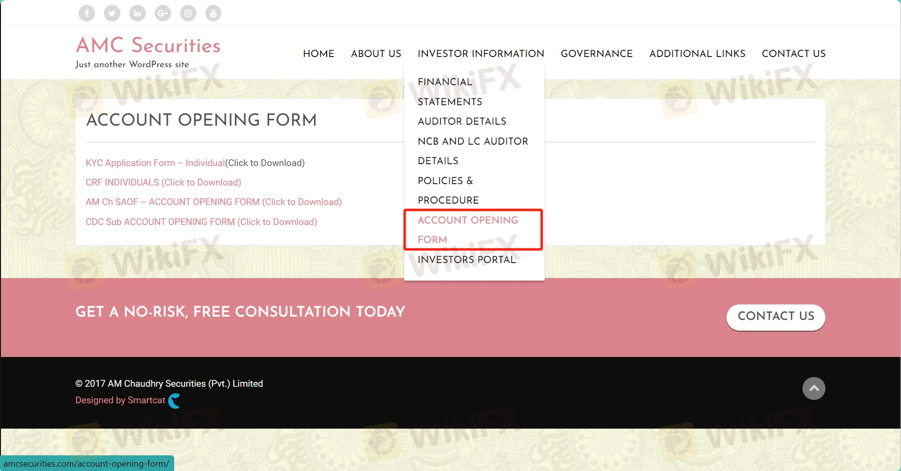Image resolution: width=901 pixels, height=471 pixels.
Task: Open the Instagram social icon
Action: tap(188, 13)
